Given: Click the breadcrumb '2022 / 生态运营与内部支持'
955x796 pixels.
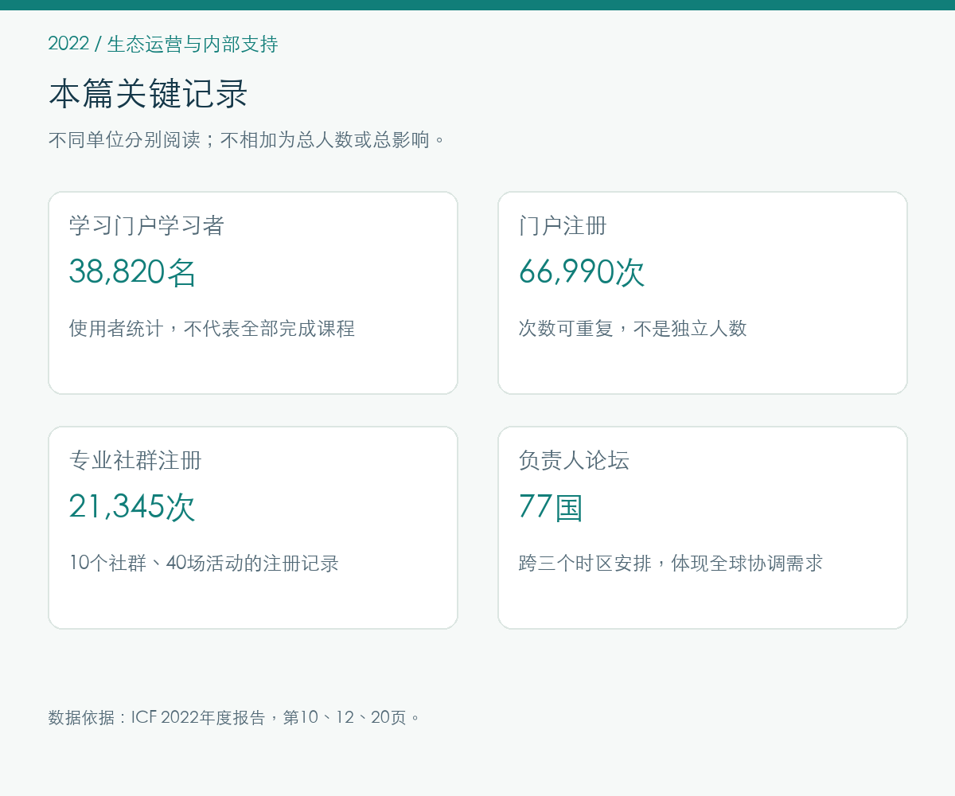Looking at the screenshot, I should 163,44.
